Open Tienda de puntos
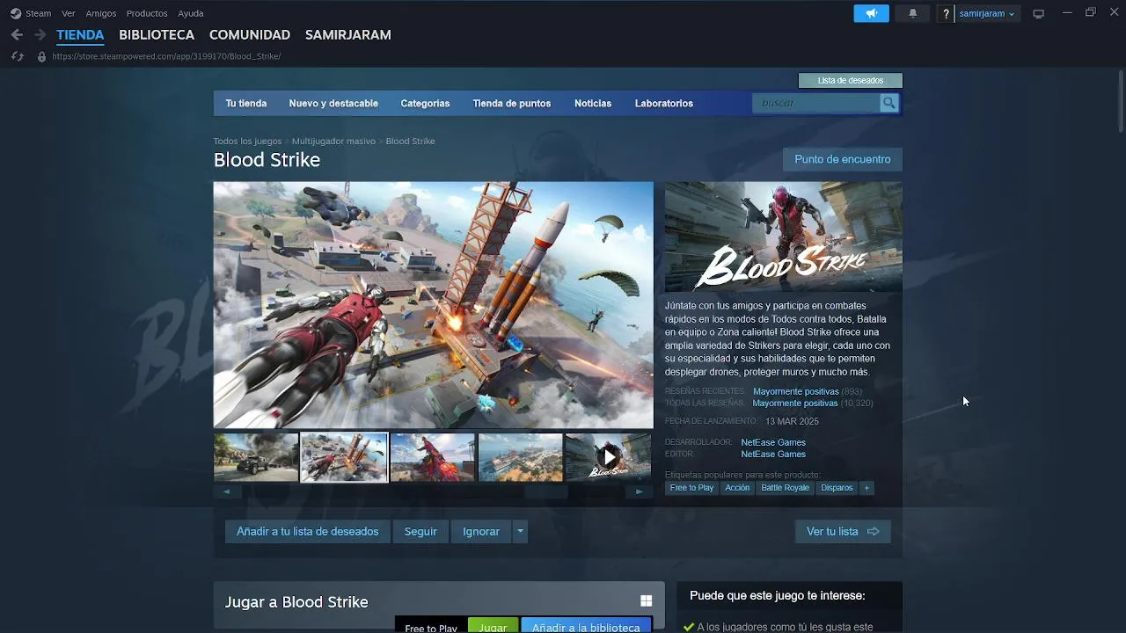1126x633 pixels. tap(512, 103)
